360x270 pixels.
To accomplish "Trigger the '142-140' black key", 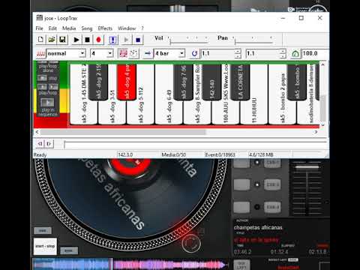I will 211,82.
